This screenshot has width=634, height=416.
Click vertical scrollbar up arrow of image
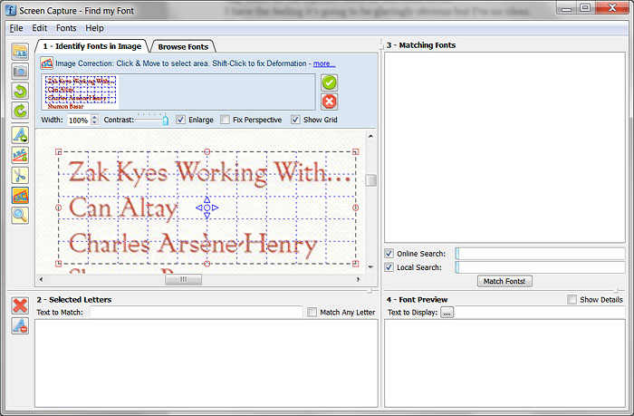tap(370, 136)
